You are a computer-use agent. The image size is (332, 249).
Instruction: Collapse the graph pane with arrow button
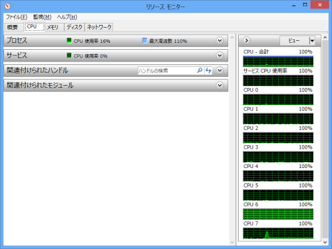tap(246, 41)
